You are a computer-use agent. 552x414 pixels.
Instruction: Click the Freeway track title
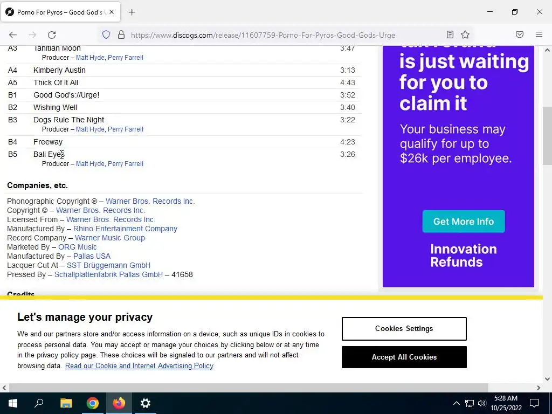tap(48, 142)
